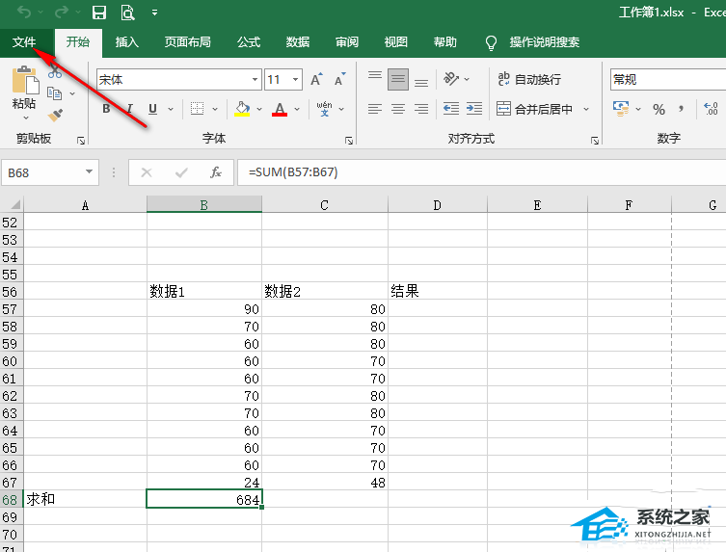Click the text orientation icon
The image size is (726, 552).
pos(451,79)
